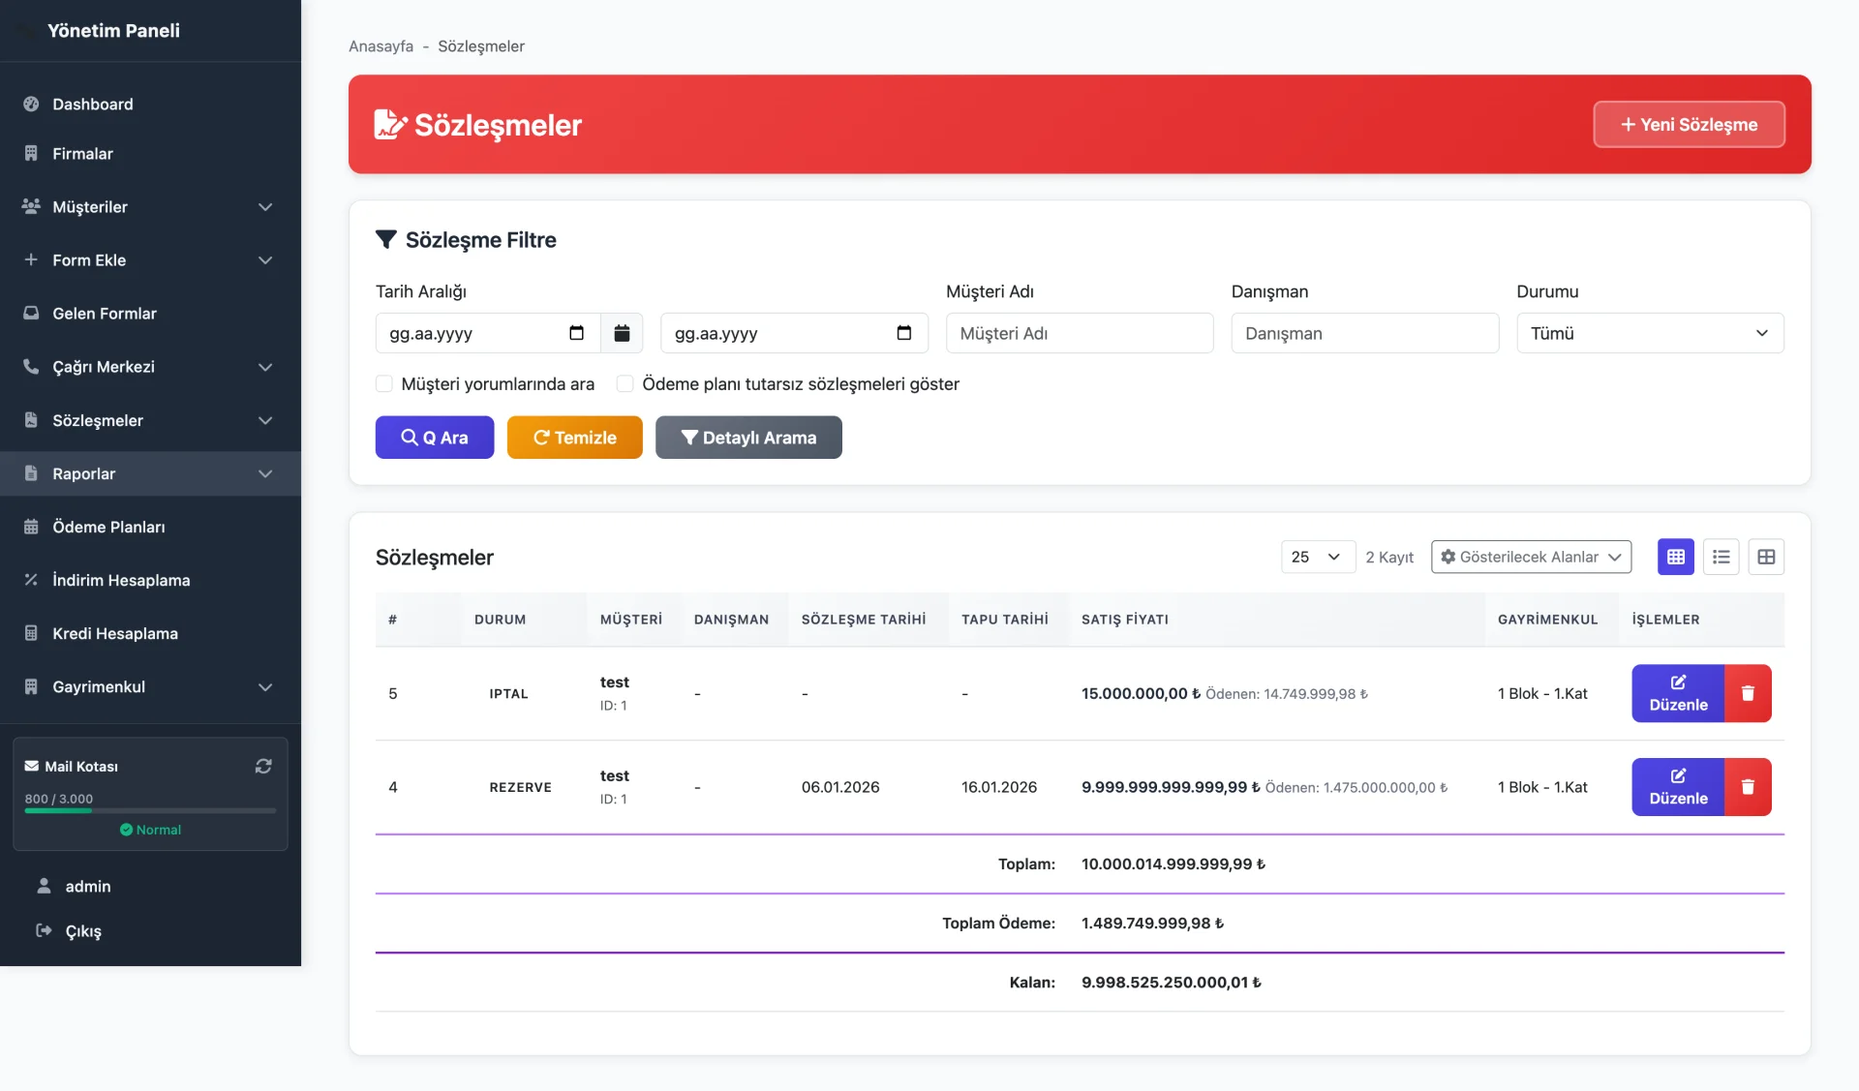The height and width of the screenshot is (1091, 1859).
Task: Click the Müşteri Adı input field
Action: (x=1079, y=333)
